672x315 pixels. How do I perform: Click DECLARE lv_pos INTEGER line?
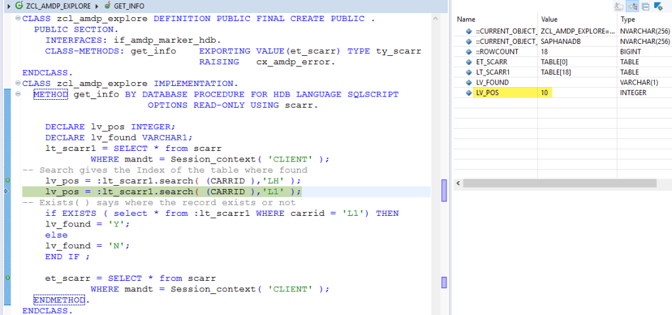click(110, 127)
